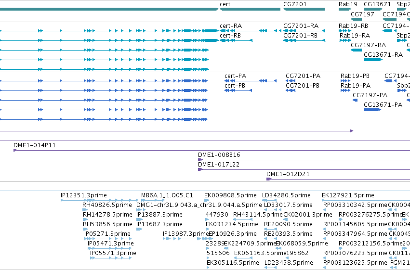Click the teal CG7201 gene bar

pyautogui.click(x=304, y=9)
